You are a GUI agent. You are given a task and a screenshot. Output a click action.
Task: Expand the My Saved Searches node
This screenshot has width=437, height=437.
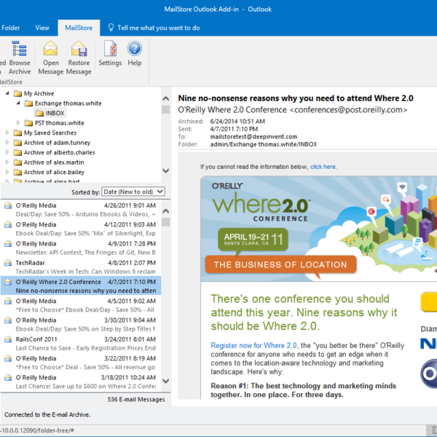pyautogui.click(x=7, y=133)
